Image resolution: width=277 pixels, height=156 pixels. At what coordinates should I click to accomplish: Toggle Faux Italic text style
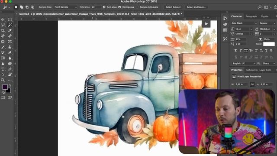click(x=241, y=51)
